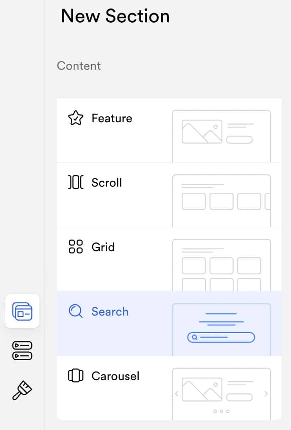291x430 pixels.
Task: Select the Scroll section label
Action: (x=107, y=183)
